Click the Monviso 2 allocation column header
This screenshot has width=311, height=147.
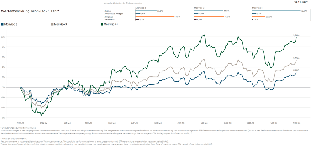coord(140,8)
